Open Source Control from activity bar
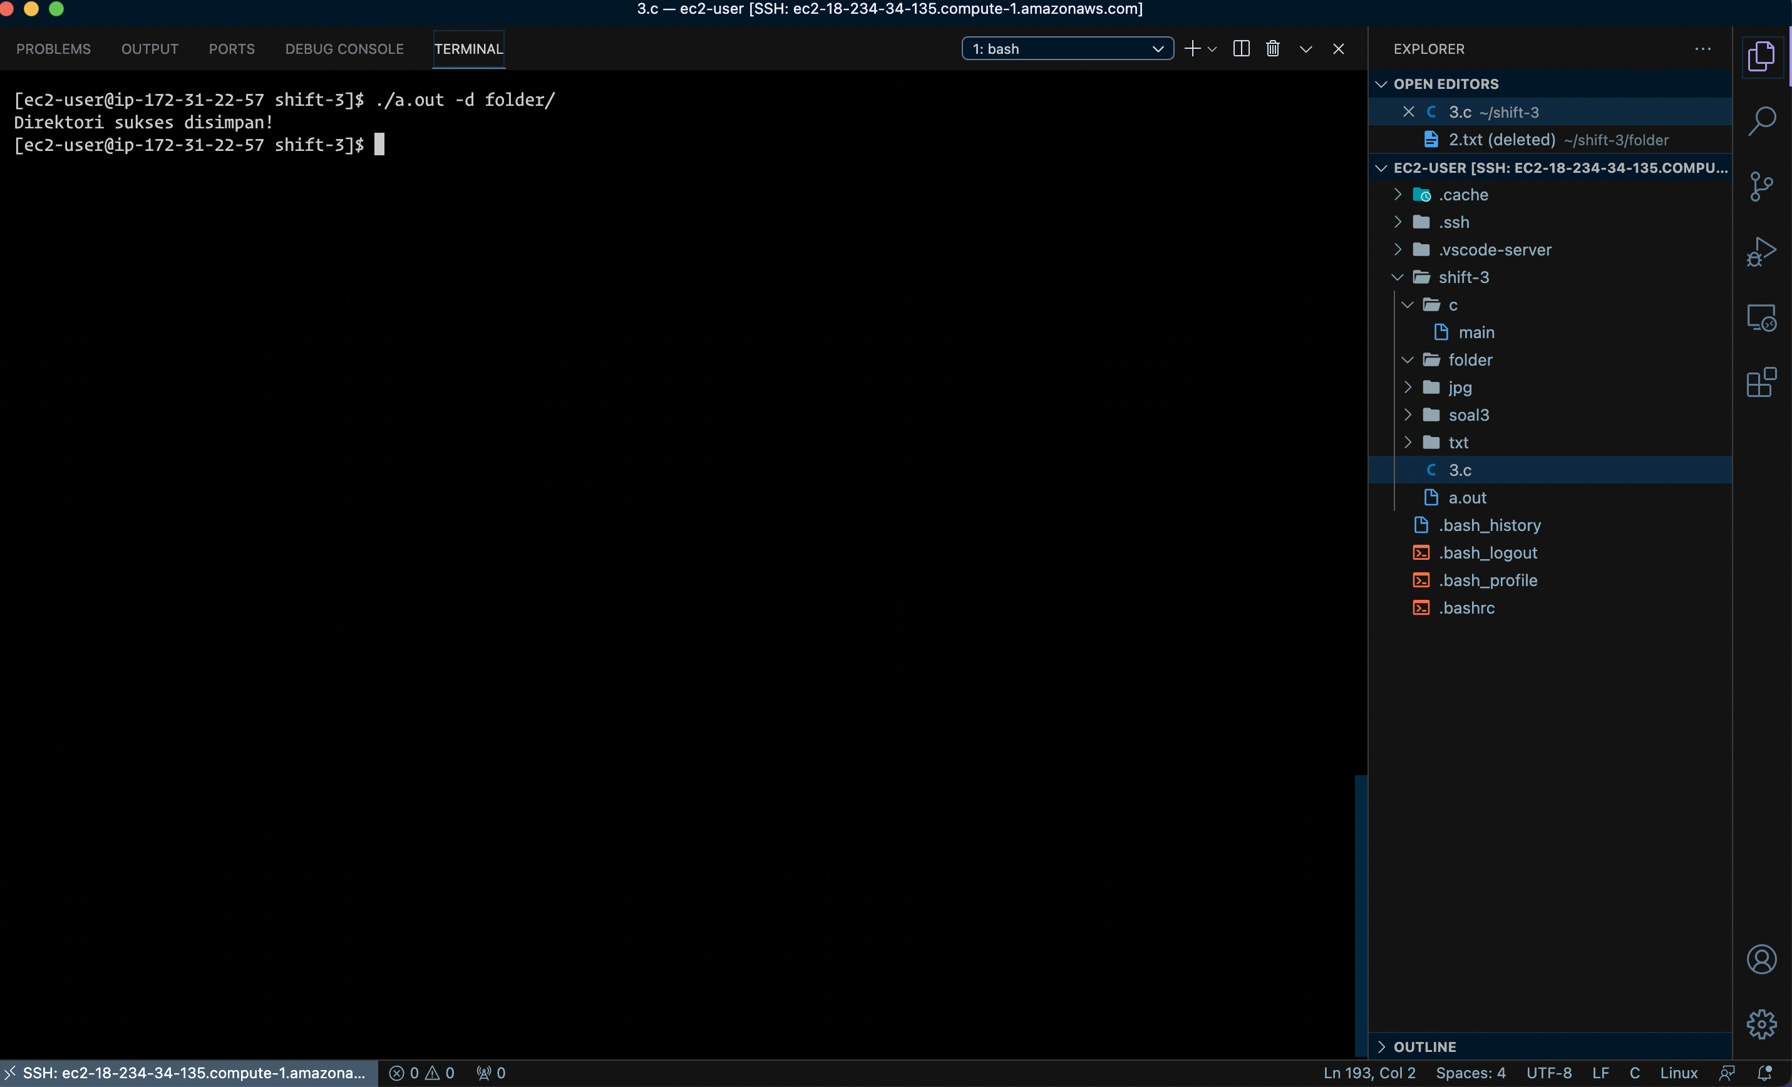The image size is (1792, 1087). point(1761,186)
